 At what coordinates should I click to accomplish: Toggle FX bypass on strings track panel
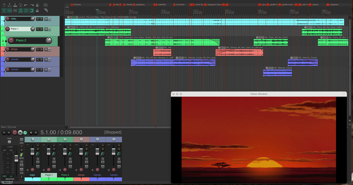[x=49, y=49]
